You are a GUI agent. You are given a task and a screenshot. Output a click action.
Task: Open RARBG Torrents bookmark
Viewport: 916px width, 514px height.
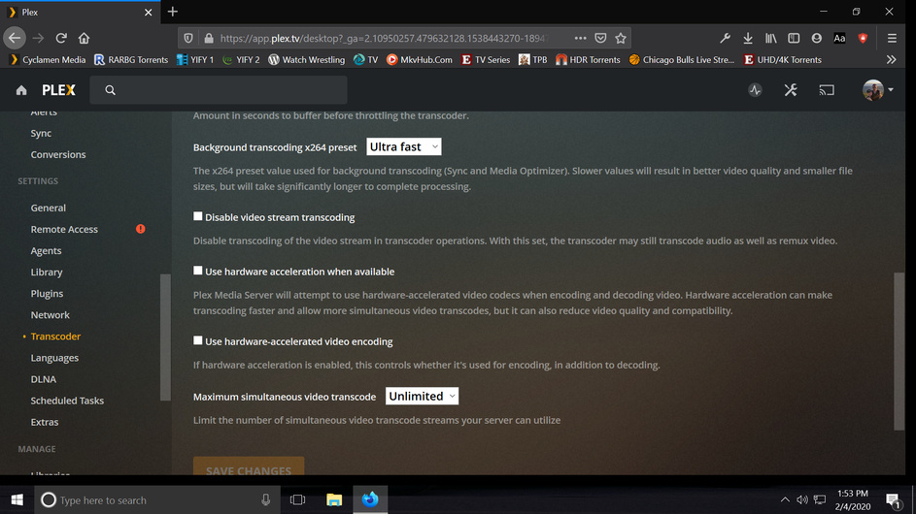131,59
